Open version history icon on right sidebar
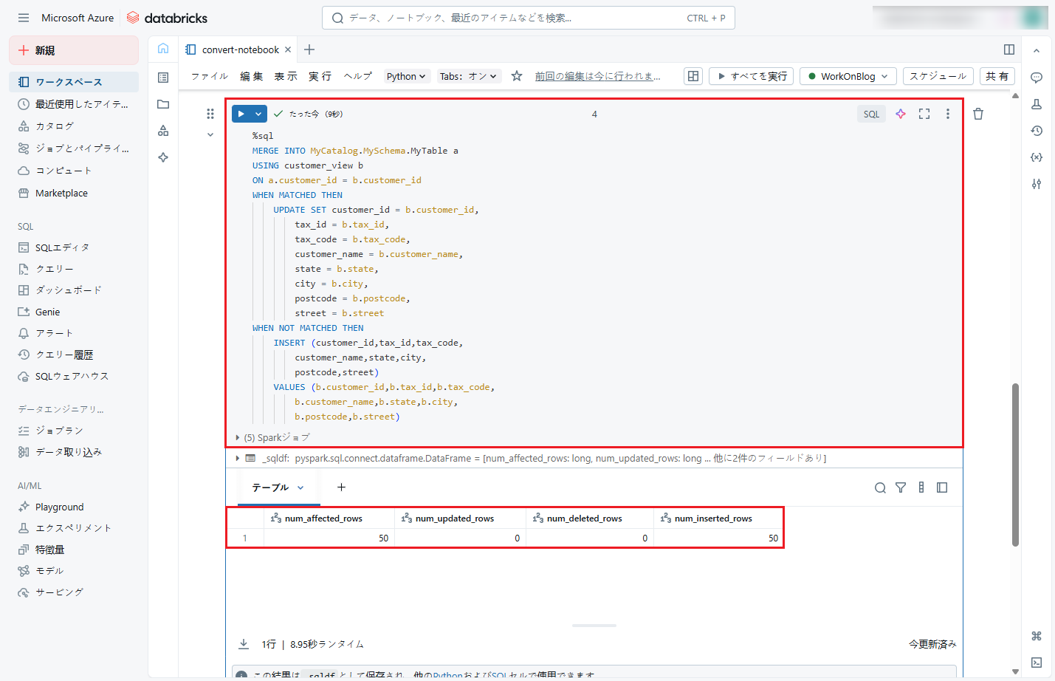The height and width of the screenshot is (681, 1055). click(x=1037, y=131)
